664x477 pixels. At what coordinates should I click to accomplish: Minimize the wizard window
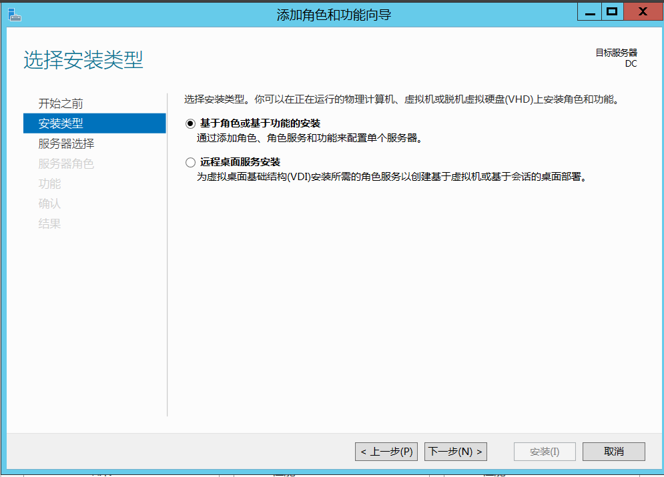(x=590, y=12)
